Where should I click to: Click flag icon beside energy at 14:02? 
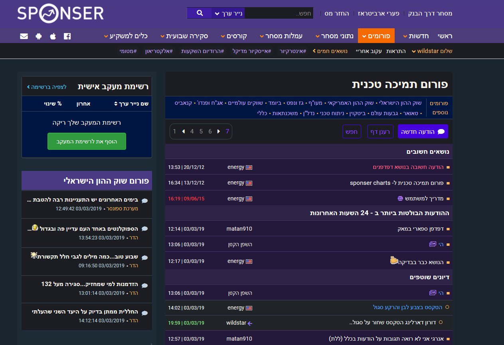click(249, 308)
